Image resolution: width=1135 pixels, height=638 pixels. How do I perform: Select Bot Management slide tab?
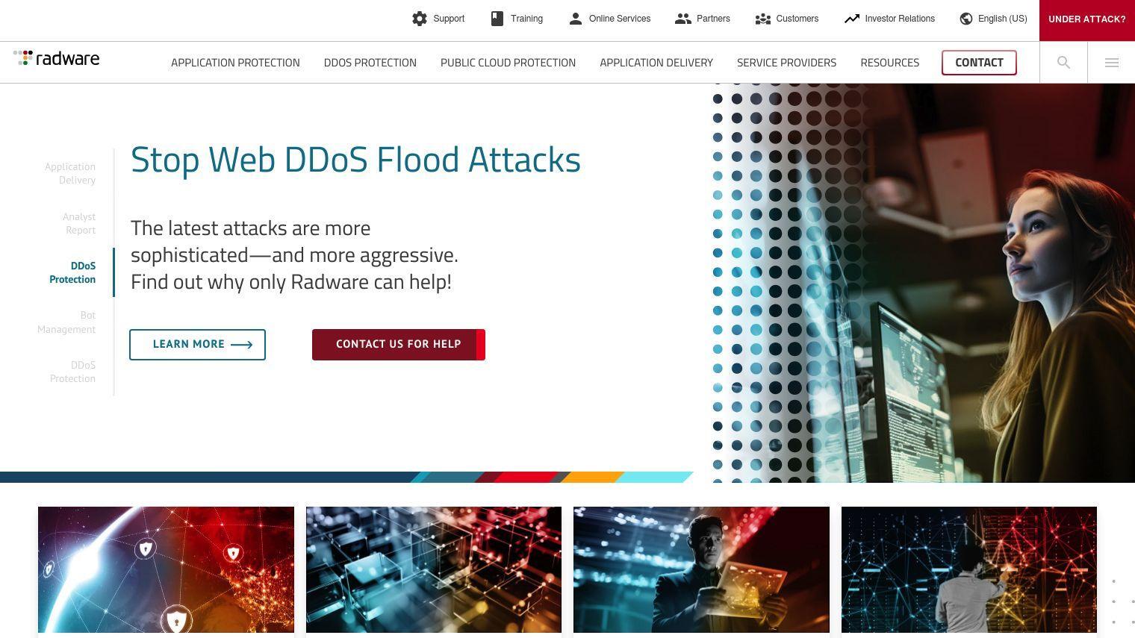tap(66, 322)
